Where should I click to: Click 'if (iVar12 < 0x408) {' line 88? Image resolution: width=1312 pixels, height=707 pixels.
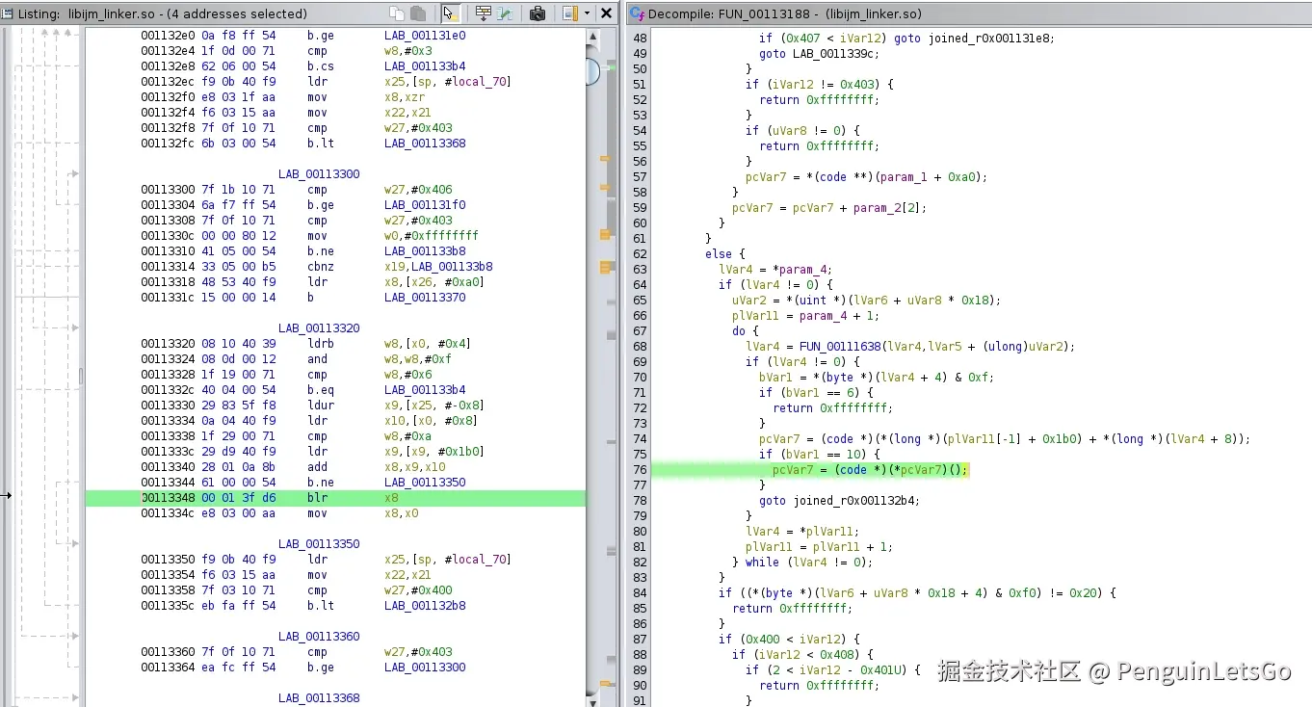(x=802, y=655)
